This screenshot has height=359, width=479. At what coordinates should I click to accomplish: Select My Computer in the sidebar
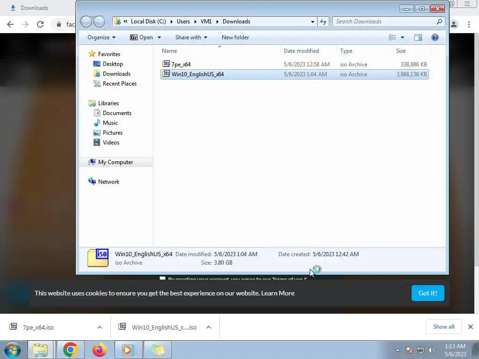pos(116,162)
